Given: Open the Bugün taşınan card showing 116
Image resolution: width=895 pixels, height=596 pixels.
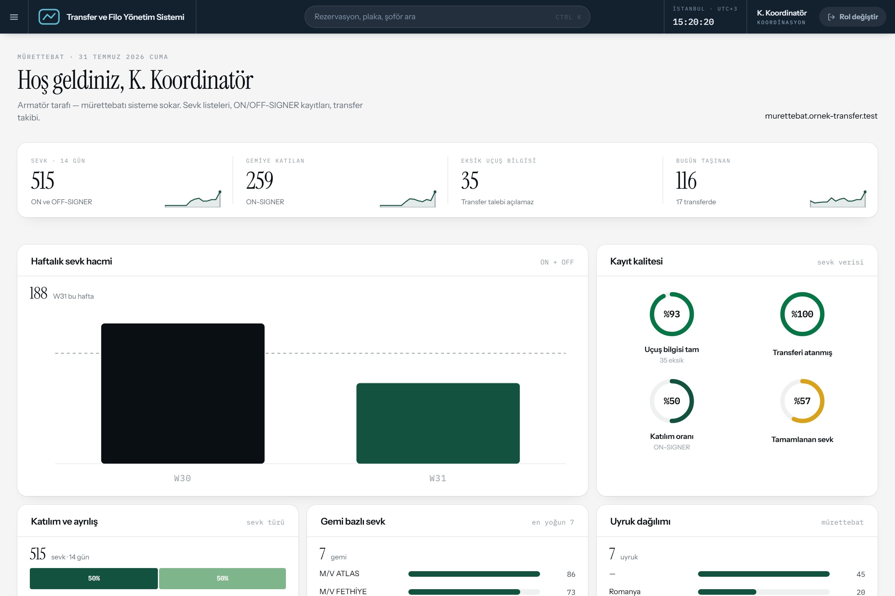Looking at the screenshot, I should (x=771, y=181).
